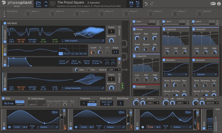Click the envelope ATTACK 1.00 ms value
This screenshot has height=133, width=222.
pyautogui.click(x=62, y=63)
